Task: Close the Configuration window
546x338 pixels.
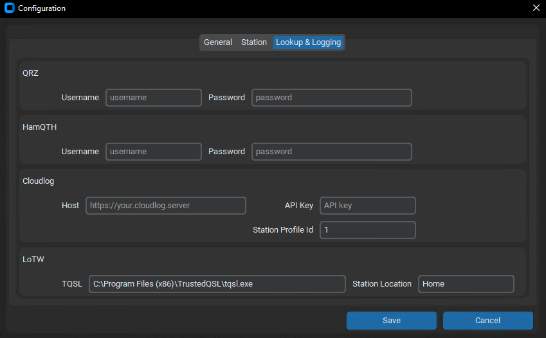Action: pos(536,8)
